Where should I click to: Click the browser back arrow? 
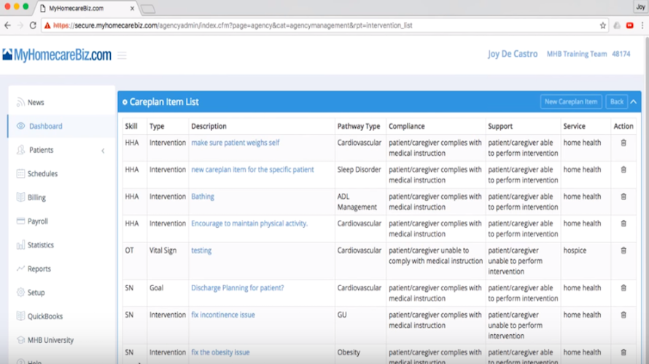tap(7, 25)
